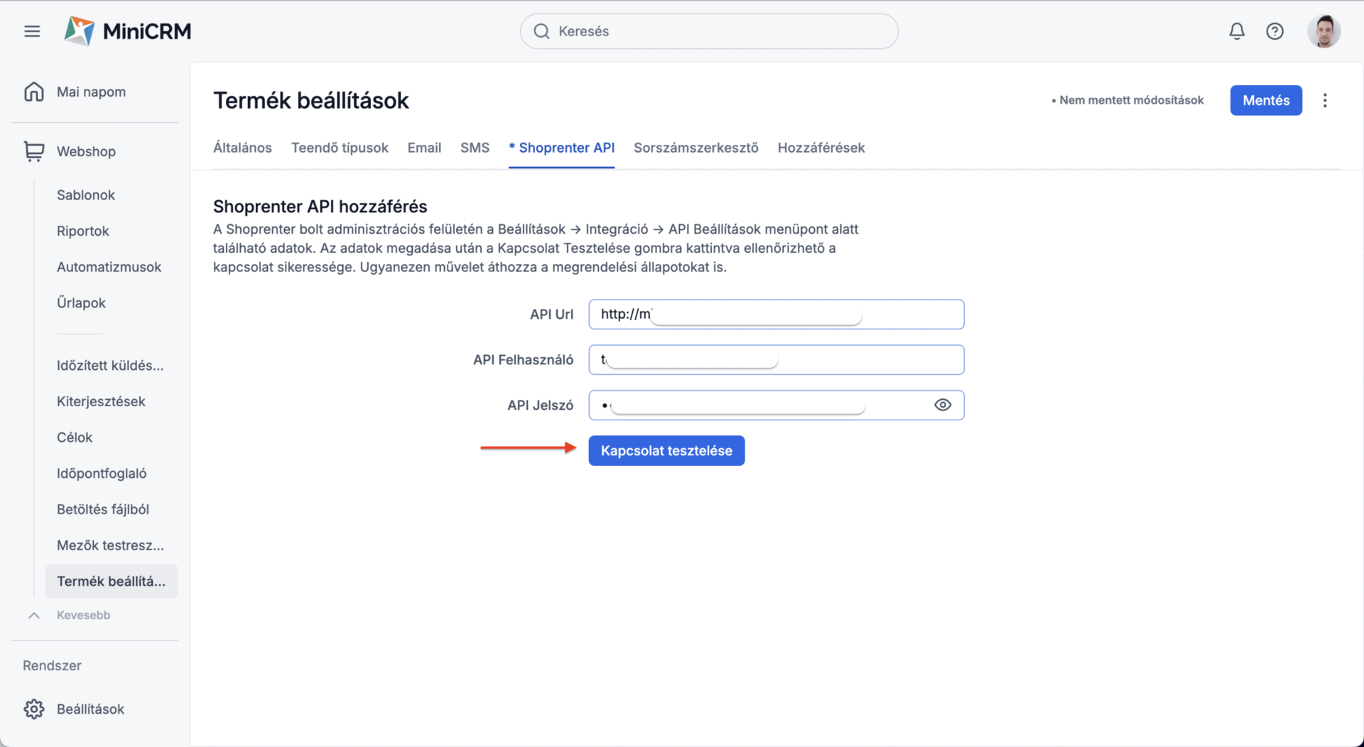This screenshot has height=747, width=1364.
Task: Open Célok in the sidebar
Action: pos(75,437)
